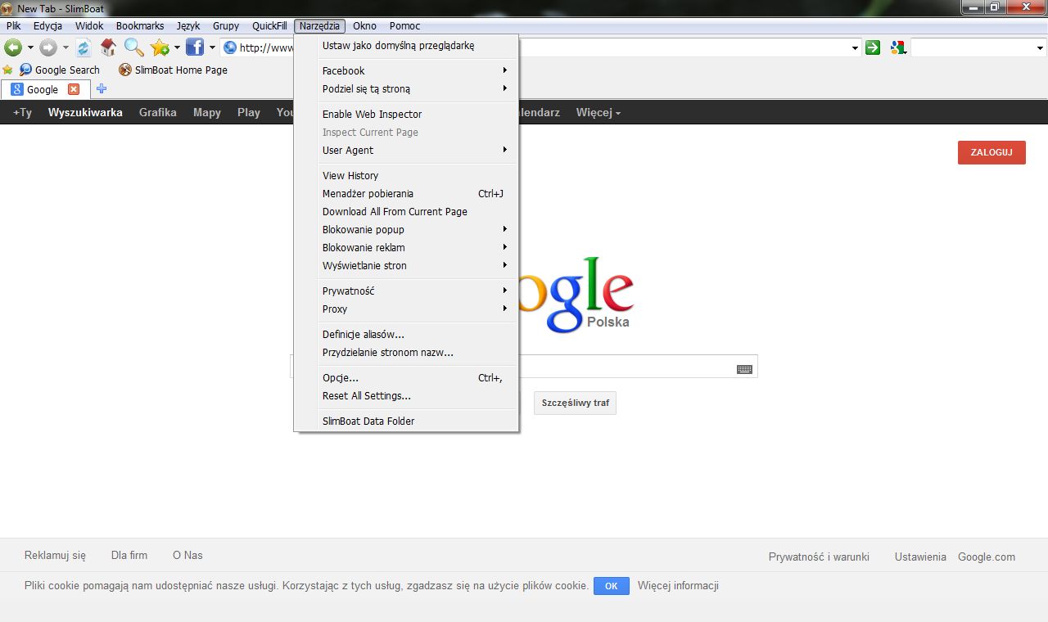The width and height of the screenshot is (1048, 622).
Task: Reload the page with the refresh icon
Action: 83,47
